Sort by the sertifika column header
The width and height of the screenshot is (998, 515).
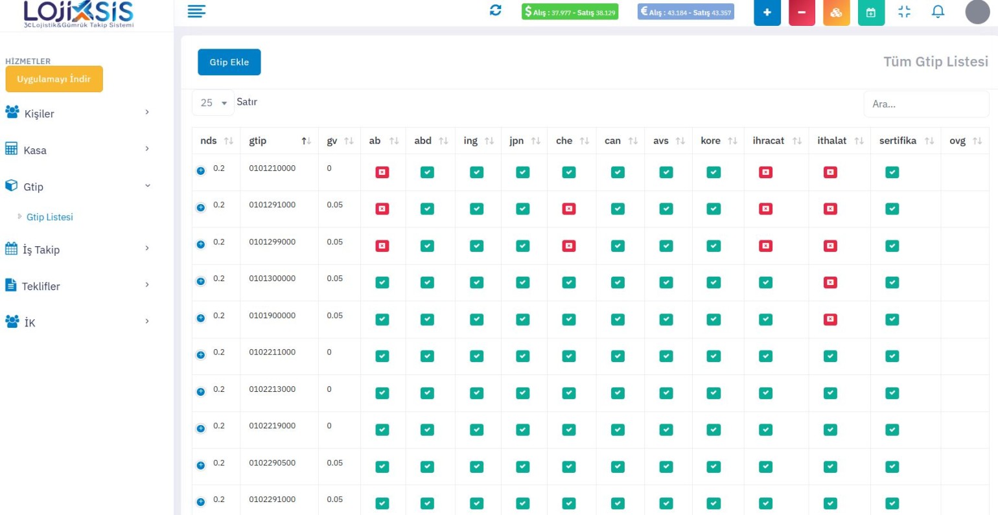click(x=906, y=141)
